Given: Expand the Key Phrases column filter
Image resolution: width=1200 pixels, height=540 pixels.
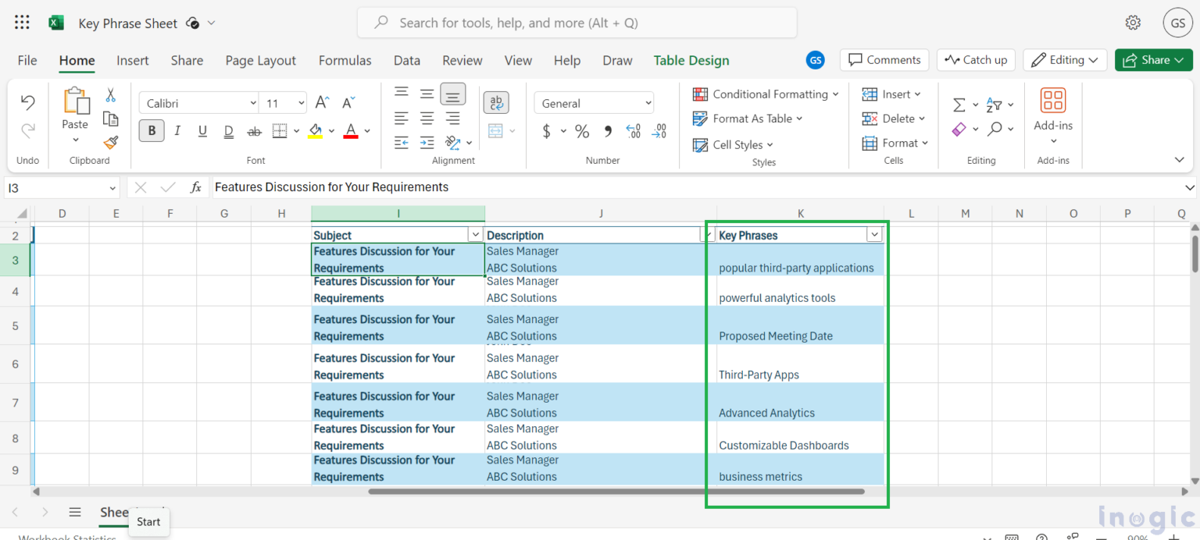Looking at the screenshot, I should click(x=874, y=235).
